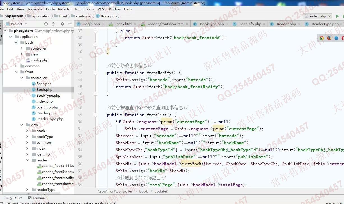
Task: Open the Refactor menu
Action: pos(65,9)
